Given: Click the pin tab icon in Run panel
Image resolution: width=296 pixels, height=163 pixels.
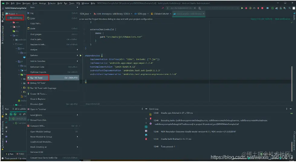Looking at the screenshot, I should coord(6,141).
